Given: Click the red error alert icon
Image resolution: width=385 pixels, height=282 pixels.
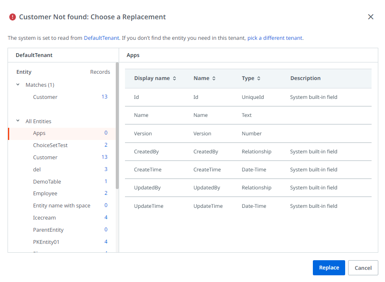Looking at the screenshot, I should point(13,17).
